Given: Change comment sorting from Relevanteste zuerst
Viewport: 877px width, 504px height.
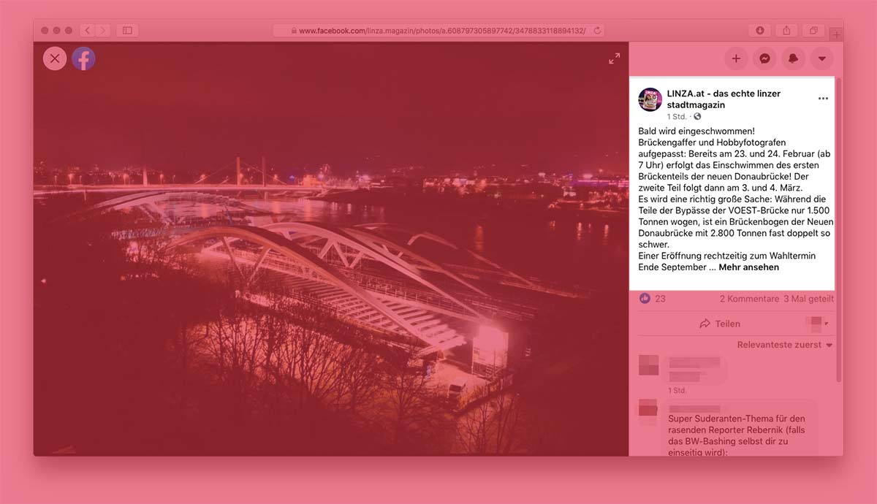Looking at the screenshot, I should tap(784, 345).
